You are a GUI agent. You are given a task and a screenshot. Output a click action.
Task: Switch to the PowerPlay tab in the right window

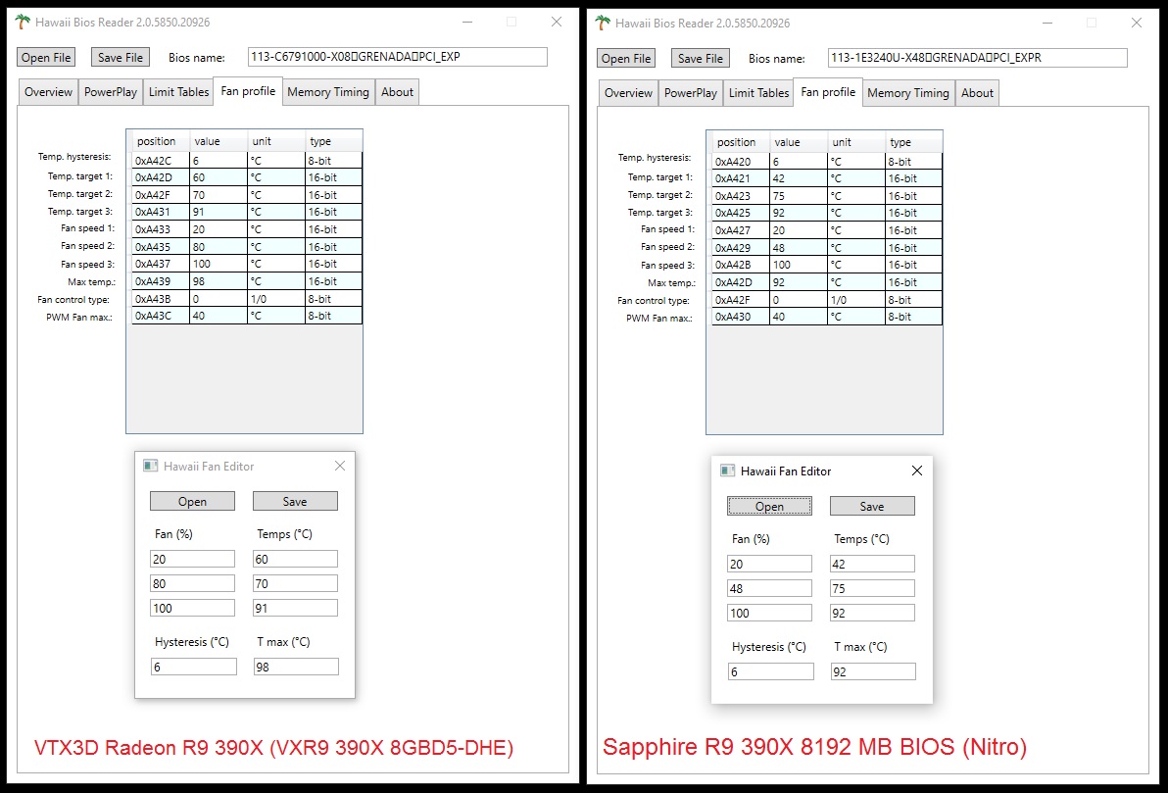click(x=691, y=92)
